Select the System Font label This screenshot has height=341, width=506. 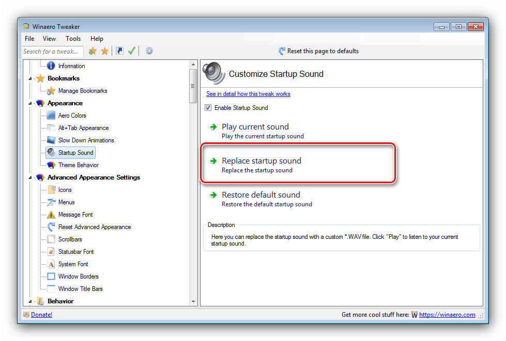coord(73,264)
